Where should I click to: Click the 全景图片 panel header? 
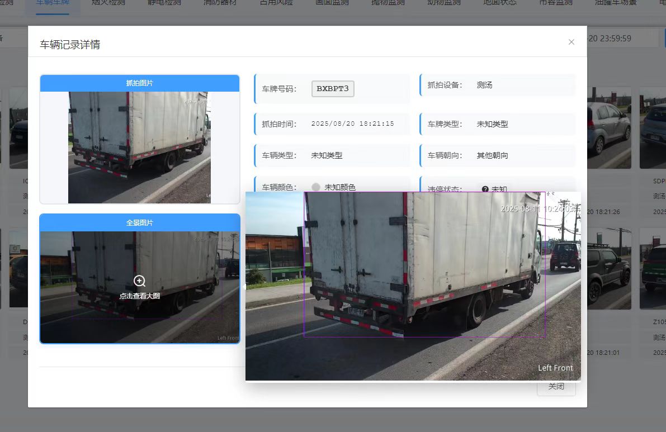[x=140, y=223]
